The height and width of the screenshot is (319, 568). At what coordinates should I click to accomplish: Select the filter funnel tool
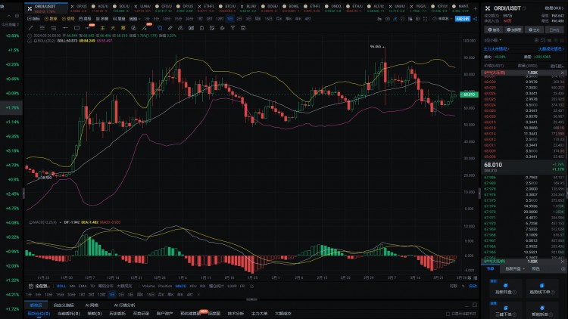click(x=233, y=28)
